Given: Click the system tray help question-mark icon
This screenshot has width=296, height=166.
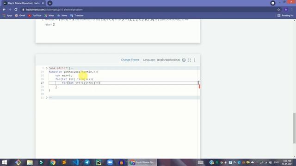Looking at the screenshot, I should (211, 162).
